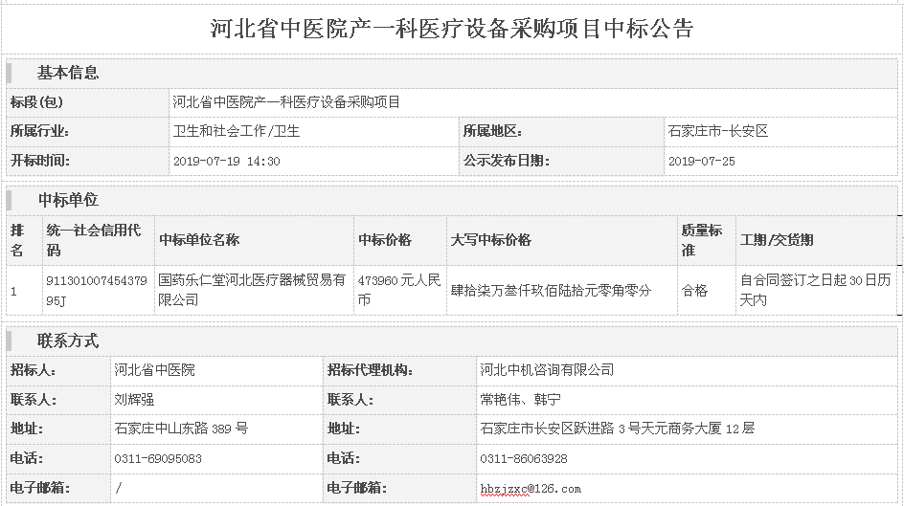Click the 工期/交货期 column header
The image size is (904, 506).
[777, 240]
